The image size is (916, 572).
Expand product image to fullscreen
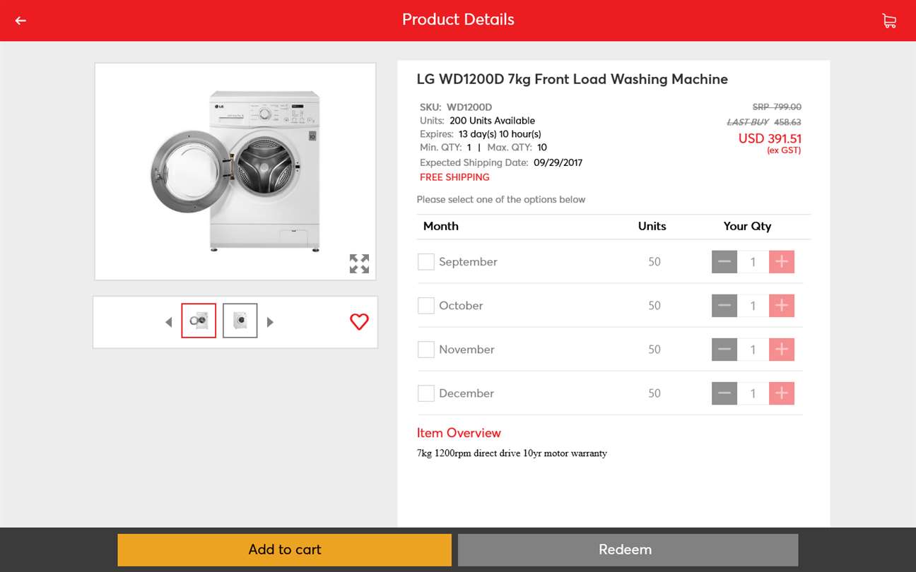(x=359, y=263)
